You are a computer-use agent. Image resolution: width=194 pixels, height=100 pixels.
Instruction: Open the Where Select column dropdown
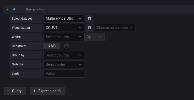64,37
